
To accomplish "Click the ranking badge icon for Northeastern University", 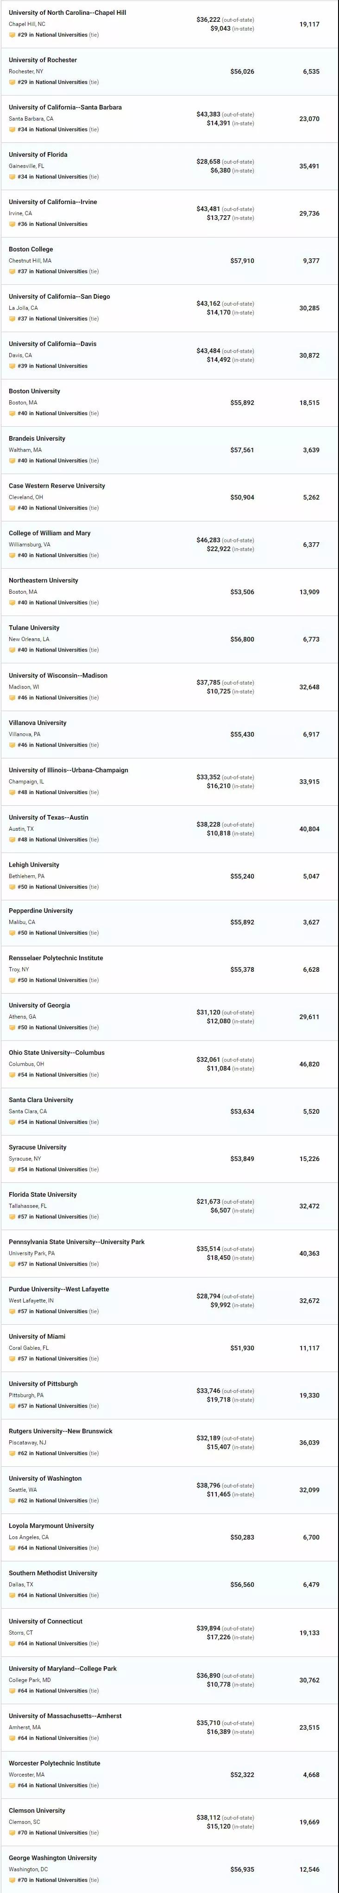I will [13, 603].
